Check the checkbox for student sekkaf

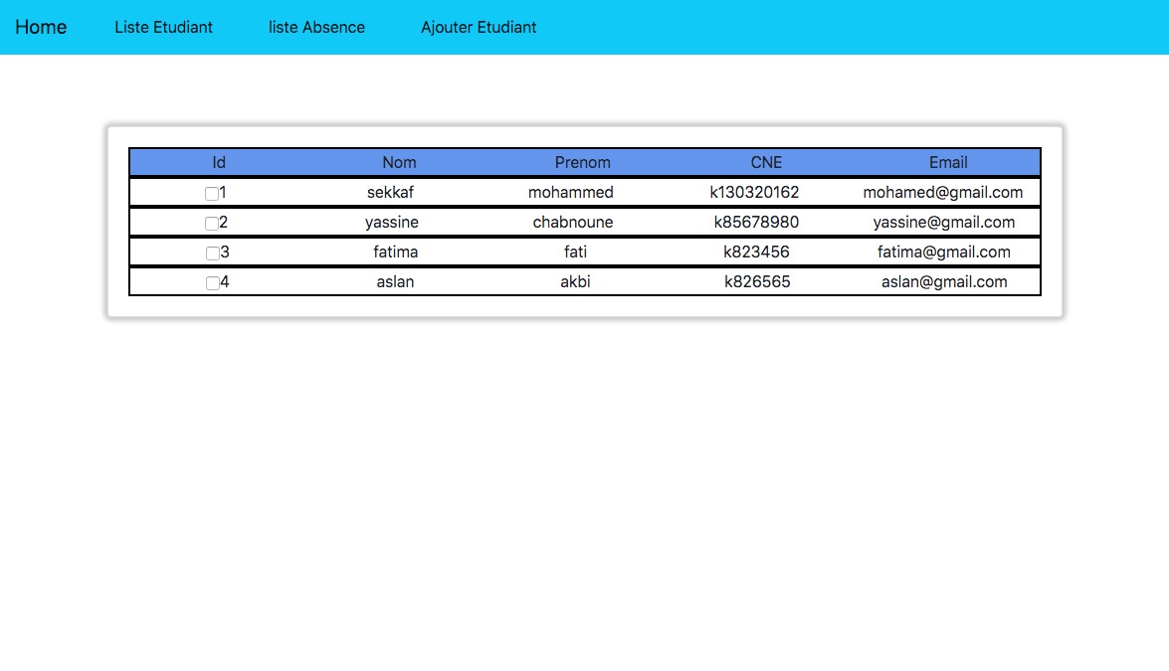[x=211, y=193]
